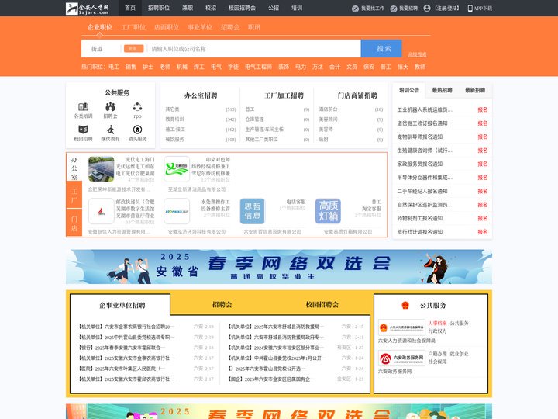Open the 思哲信息 blue company logo
Viewport: 558px width, 419px height.
[253, 211]
